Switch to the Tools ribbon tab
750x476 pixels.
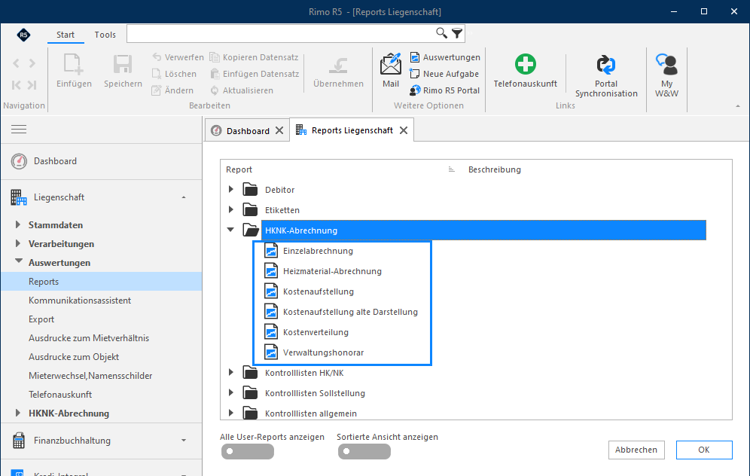tap(105, 35)
